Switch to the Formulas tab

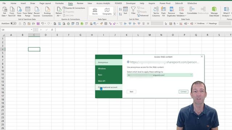click(59, 3)
